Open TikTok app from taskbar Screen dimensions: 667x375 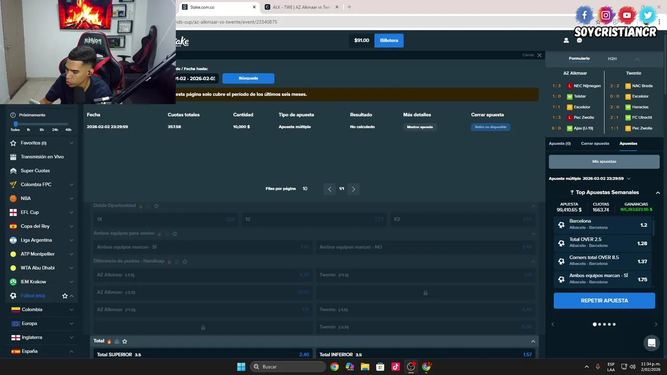[x=396, y=367]
